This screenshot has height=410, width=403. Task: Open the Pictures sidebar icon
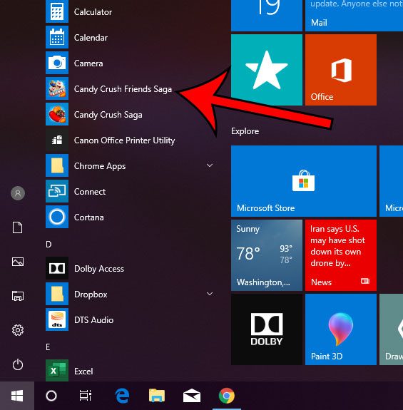(18, 262)
